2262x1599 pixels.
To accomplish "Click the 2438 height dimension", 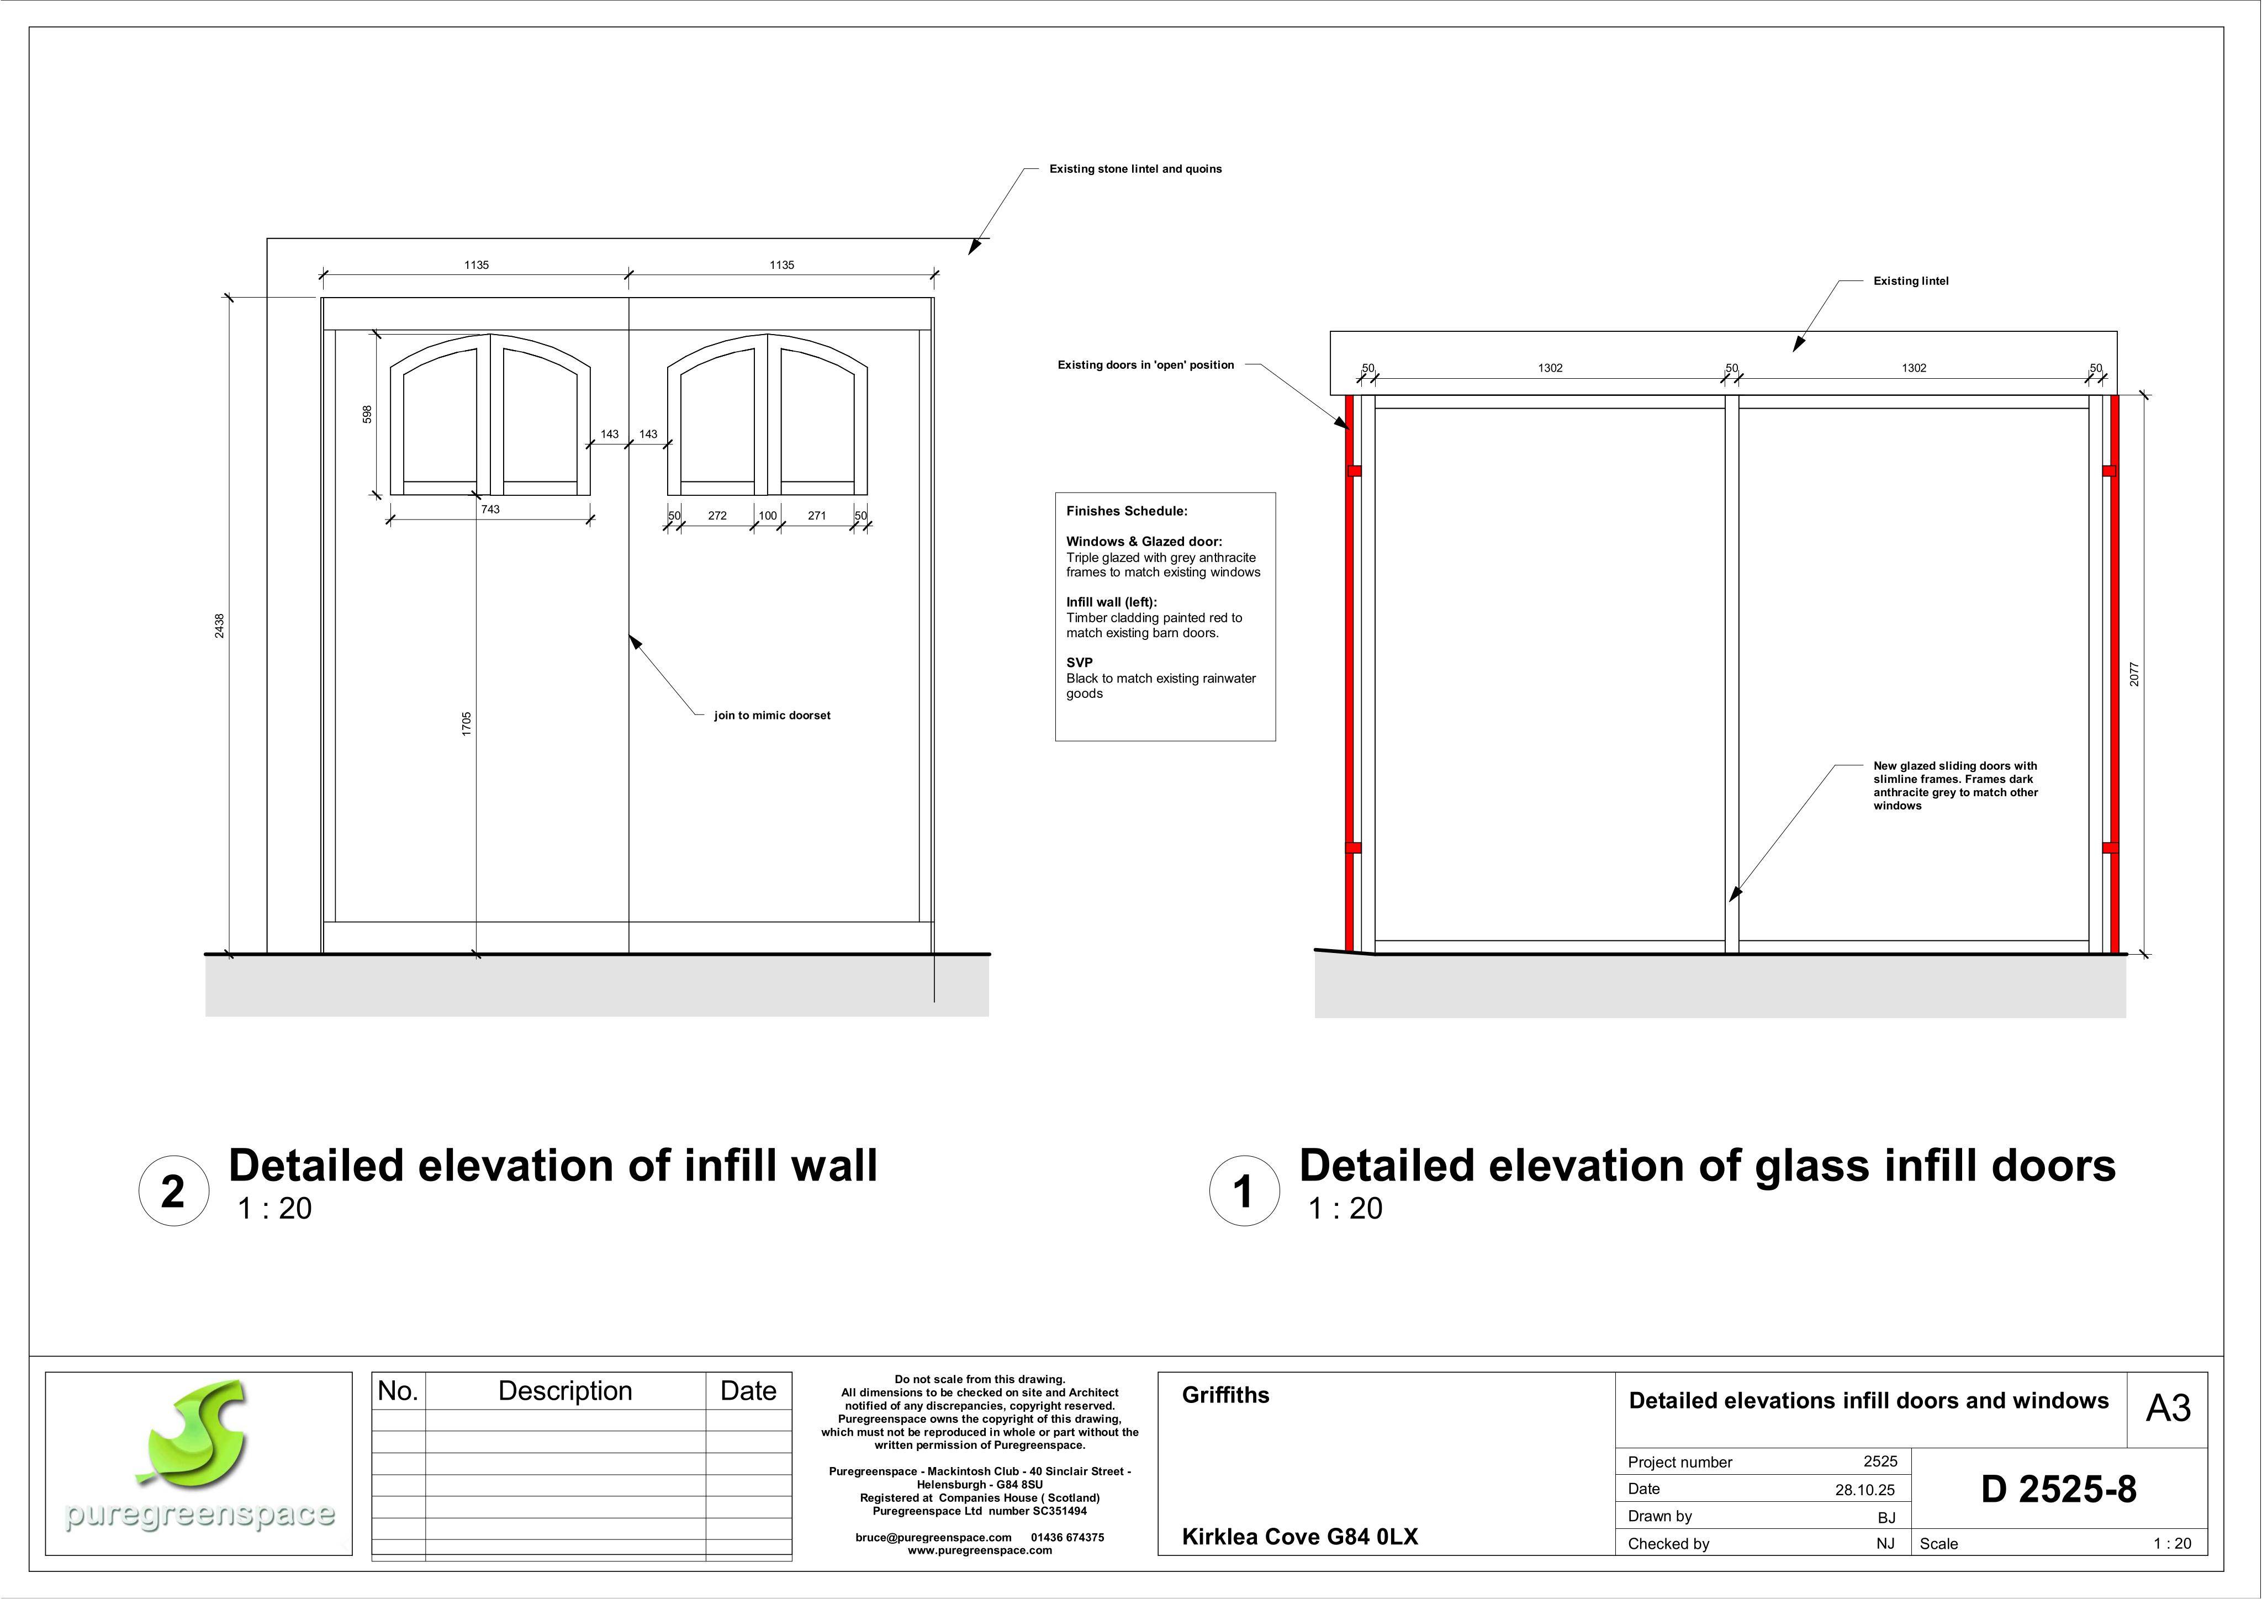I will [220, 626].
